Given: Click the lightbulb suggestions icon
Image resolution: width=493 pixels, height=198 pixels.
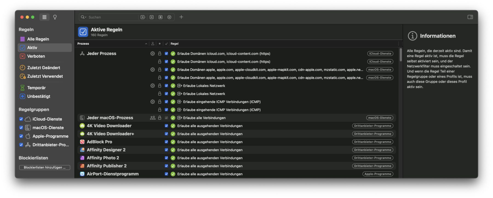Looking at the screenshot, I should [55, 17].
